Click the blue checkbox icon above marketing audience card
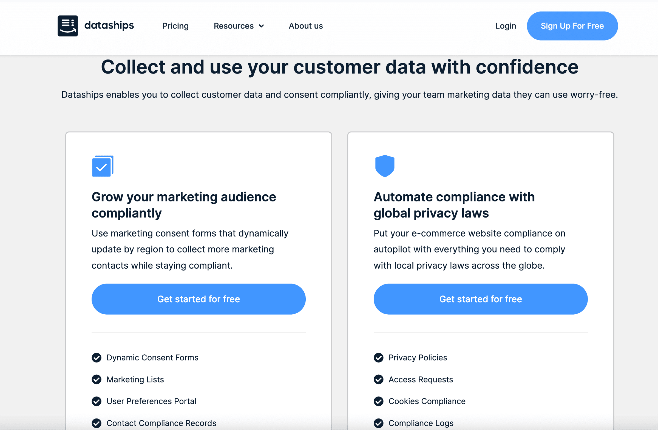The height and width of the screenshot is (430, 658). tap(102, 166)
